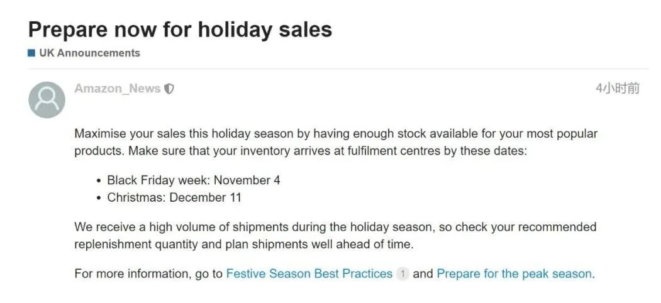Open the Festive Season Best Practices link
The height and width of the screenshot is (303, 661).
click(x=309, y=273)
